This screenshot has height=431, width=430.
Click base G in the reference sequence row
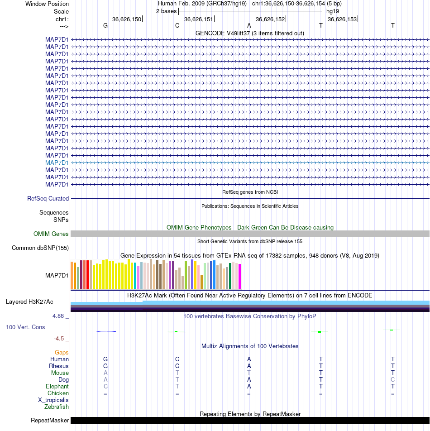105,25
